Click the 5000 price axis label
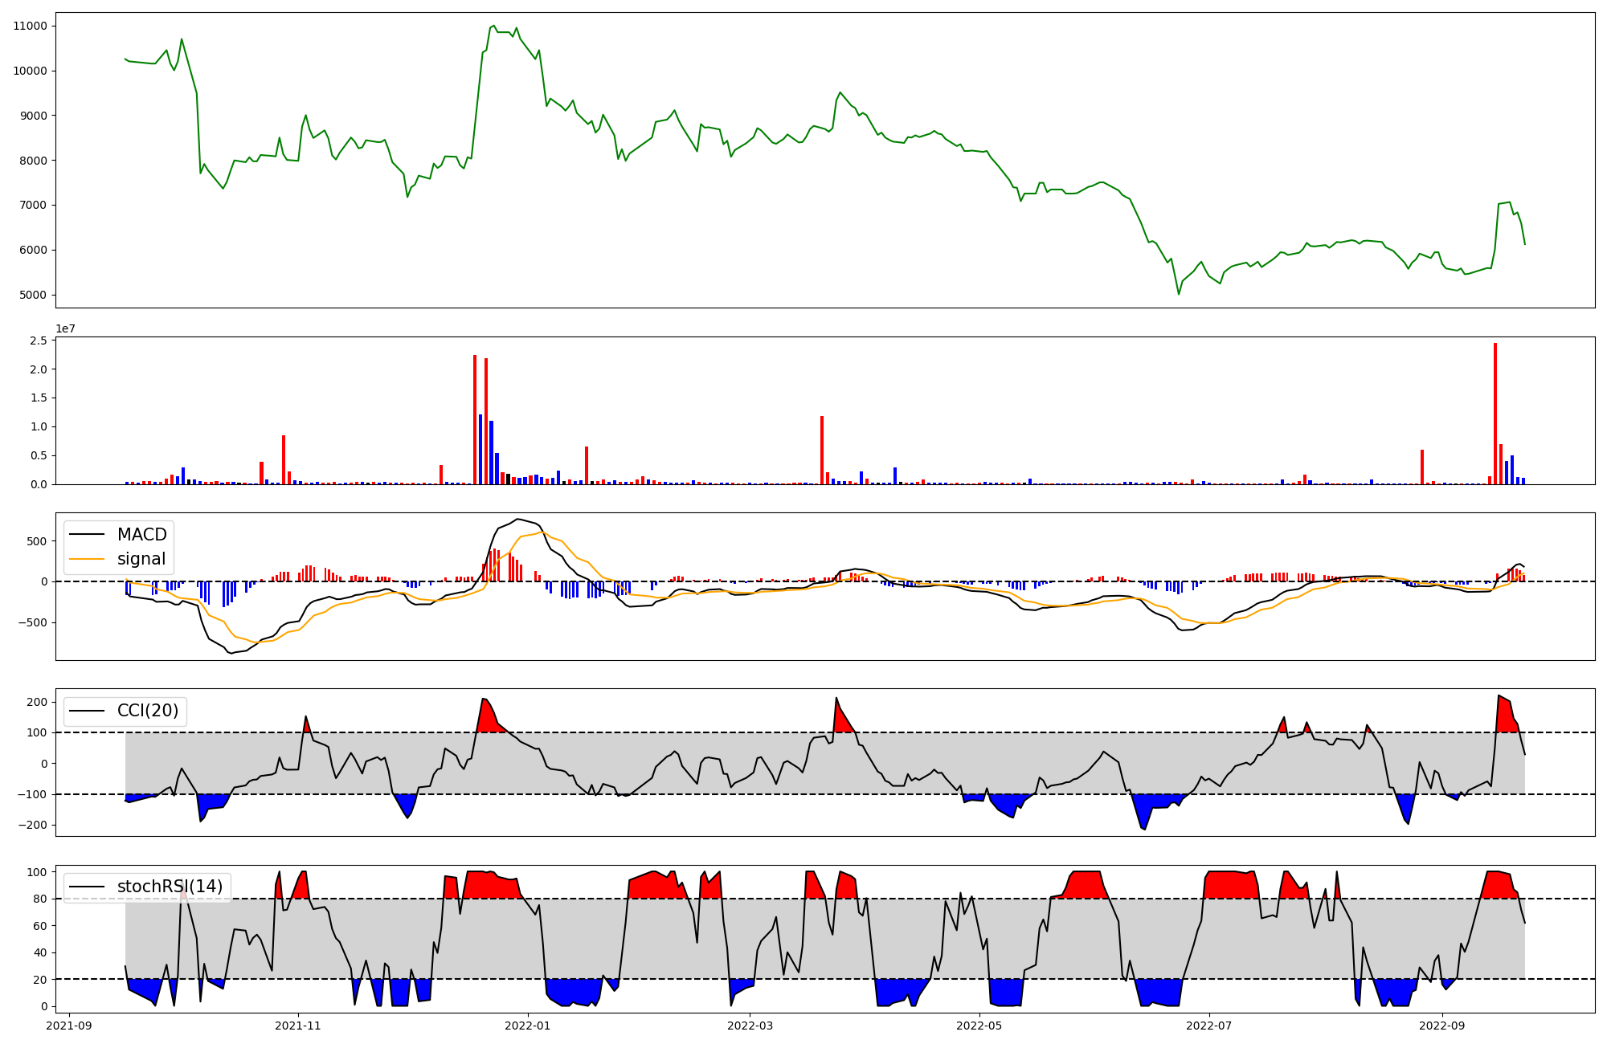 click(33, 295)
